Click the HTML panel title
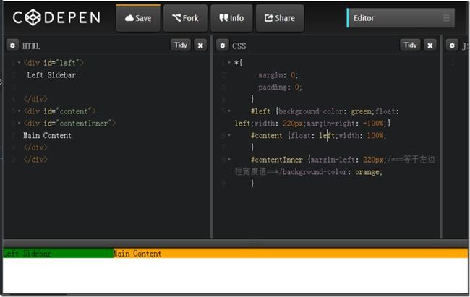 (x=31, y=46)
